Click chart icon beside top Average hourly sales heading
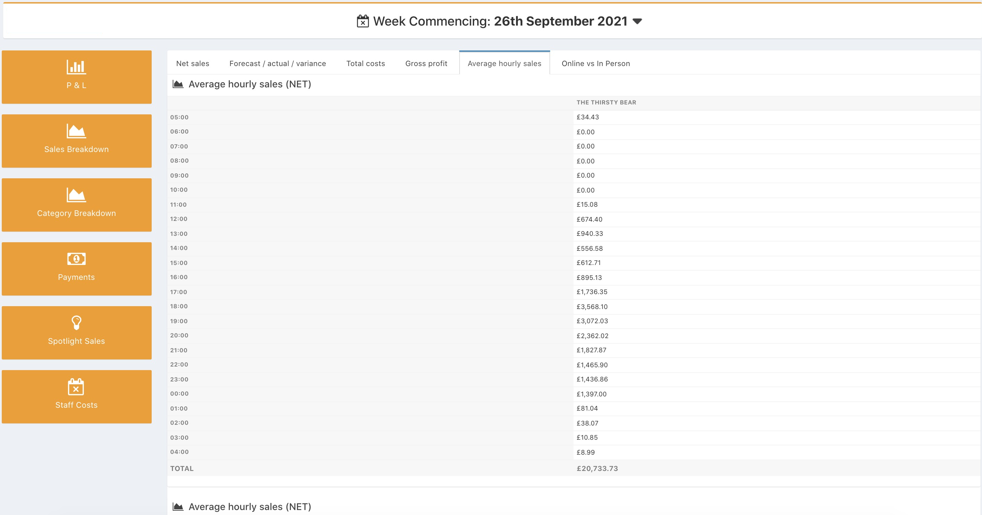The image size is (982, 515). coord(178,84)
